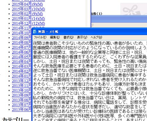Viewport: 147px width, 121px height.
Task: Click the line starting 病院の当直医があなたから
Action: pyautogui.click(x=90, y=107)
